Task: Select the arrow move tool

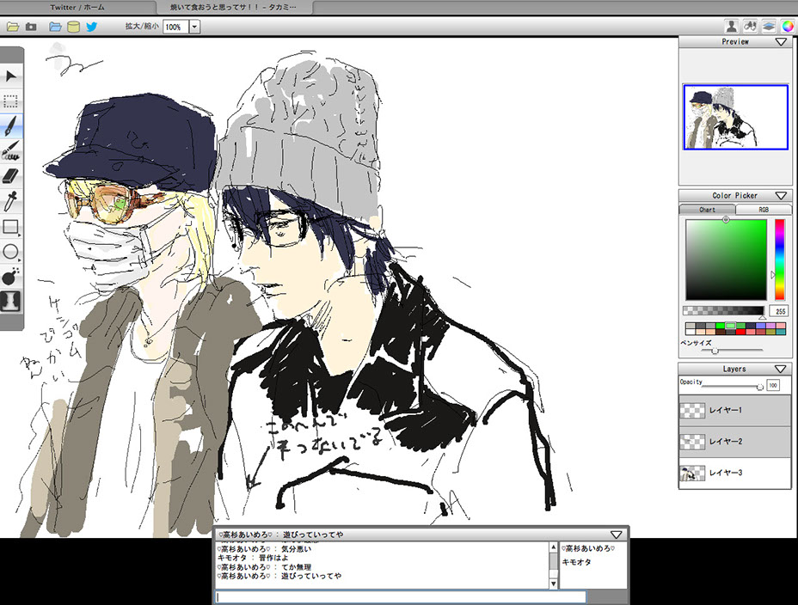Action: (x=11, y=76)
